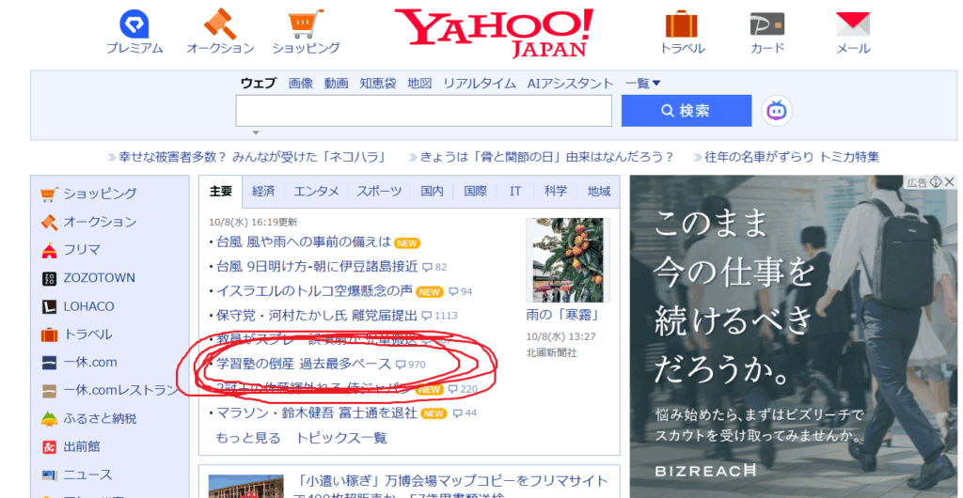Open the Premium icon at top
Viewport: 963px width, 498px height.
(x=134, y=24)
